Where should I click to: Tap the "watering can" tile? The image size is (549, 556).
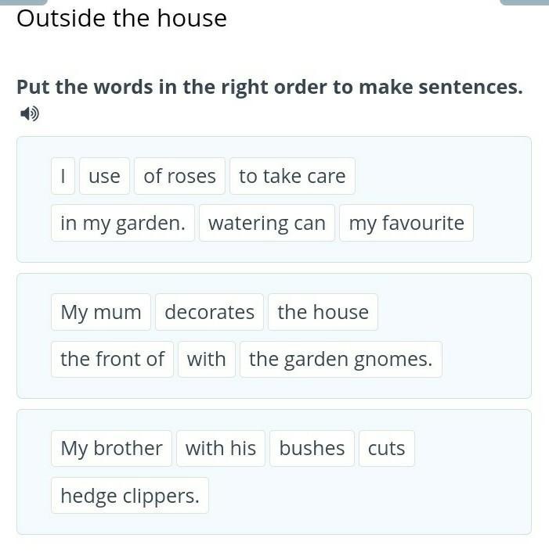pos(267,223)
